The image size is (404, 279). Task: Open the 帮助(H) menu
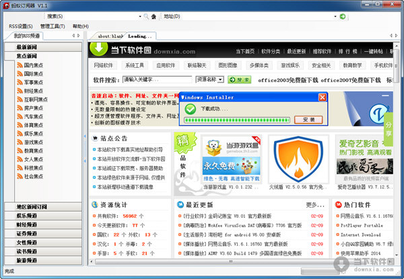81,26
